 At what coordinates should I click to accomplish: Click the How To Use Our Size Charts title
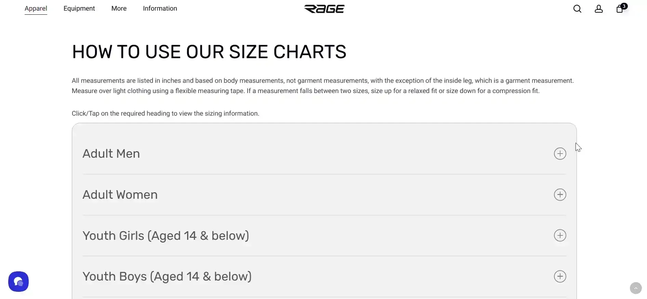pyautogui.click(x=209, y=52)
